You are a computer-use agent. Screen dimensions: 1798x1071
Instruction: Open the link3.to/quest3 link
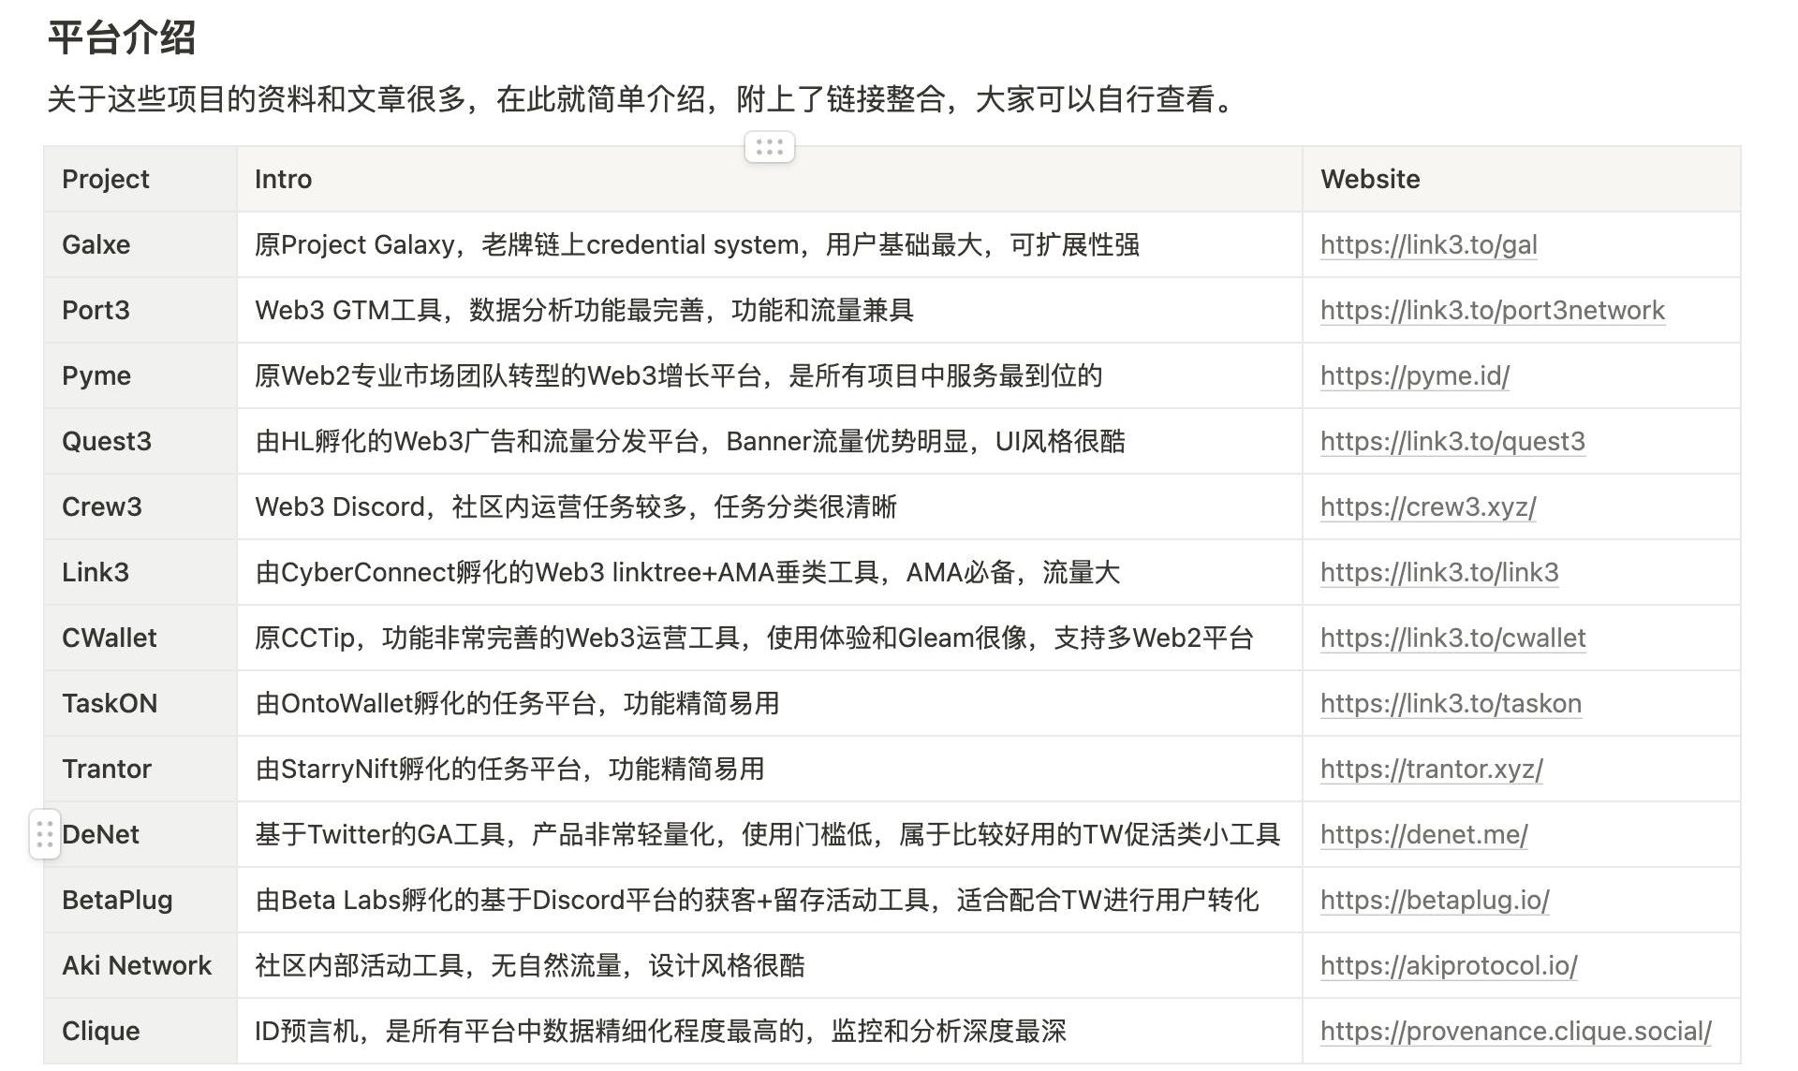pyautogui.click(x=1452, y=441)
